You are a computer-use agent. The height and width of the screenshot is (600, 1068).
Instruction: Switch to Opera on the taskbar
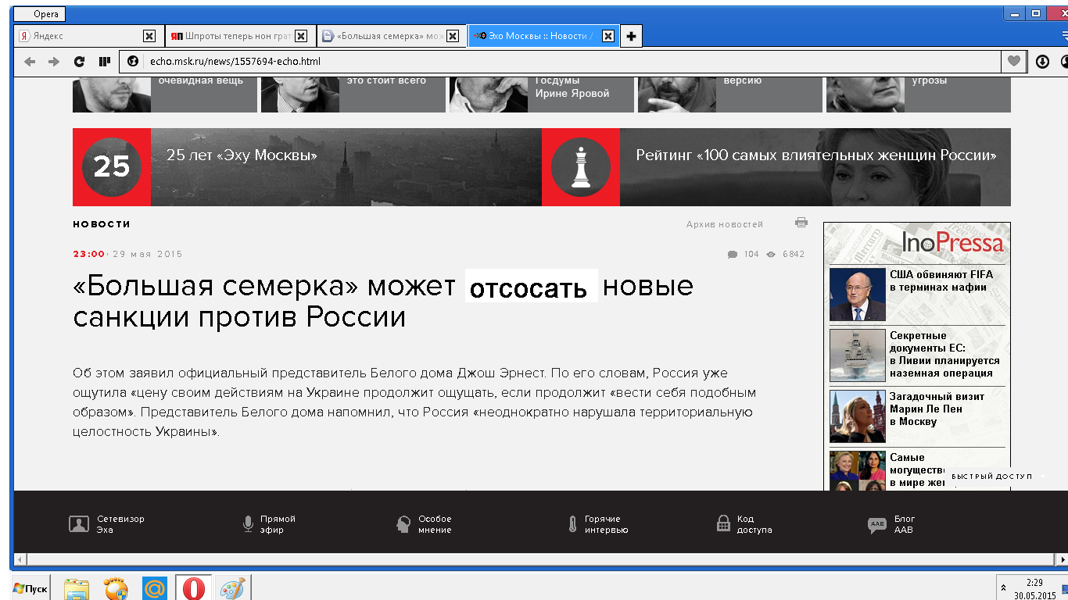click(x=193, y=588)
